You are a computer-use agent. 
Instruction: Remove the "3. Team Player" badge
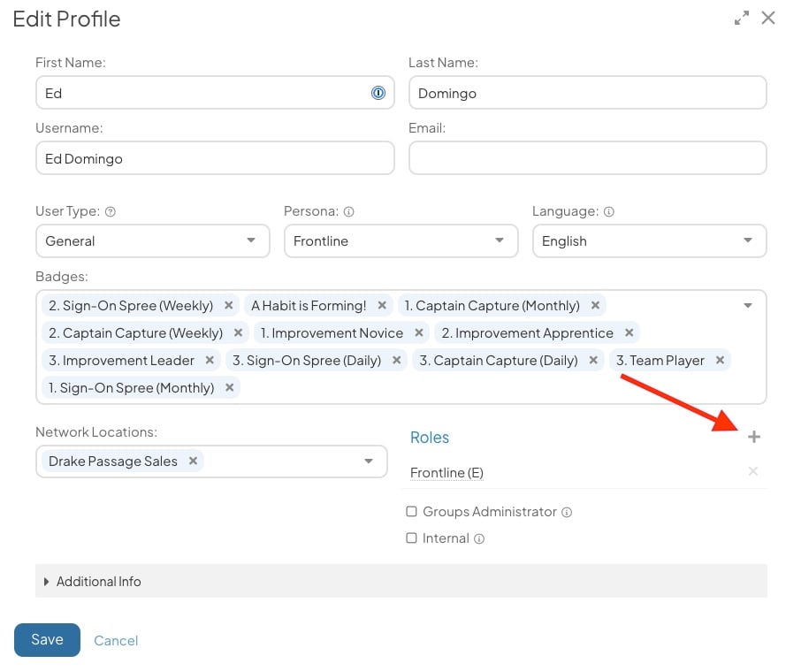point(720,361)
